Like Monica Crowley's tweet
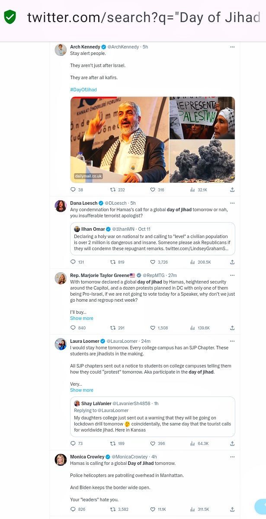 (x=153, y=509)
